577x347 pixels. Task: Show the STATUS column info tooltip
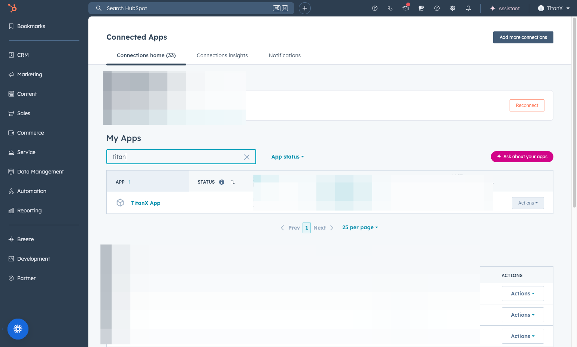tap(222, 182)
